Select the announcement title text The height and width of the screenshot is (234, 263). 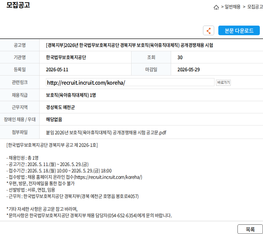130,45
